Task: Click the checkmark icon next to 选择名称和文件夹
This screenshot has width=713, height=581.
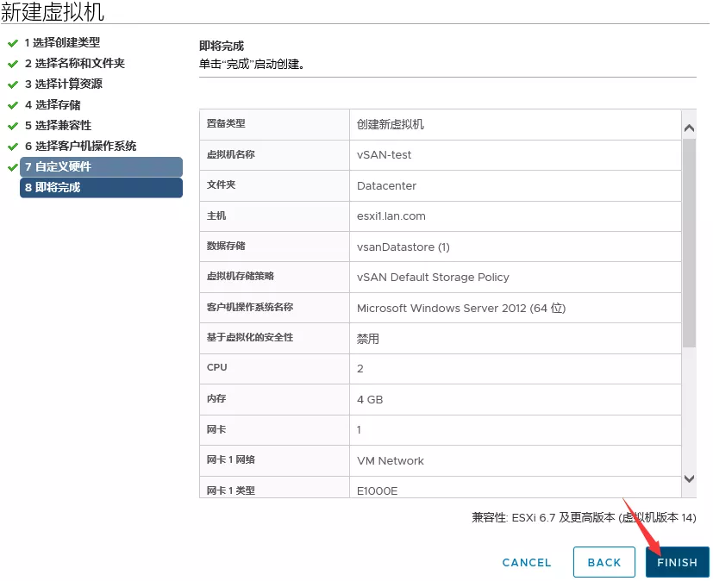Action: pyautogui.click(x=12, y=63)
